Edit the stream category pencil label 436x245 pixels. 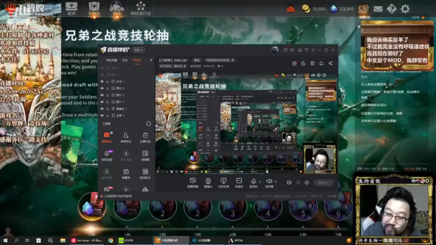[x=172, y=66]
